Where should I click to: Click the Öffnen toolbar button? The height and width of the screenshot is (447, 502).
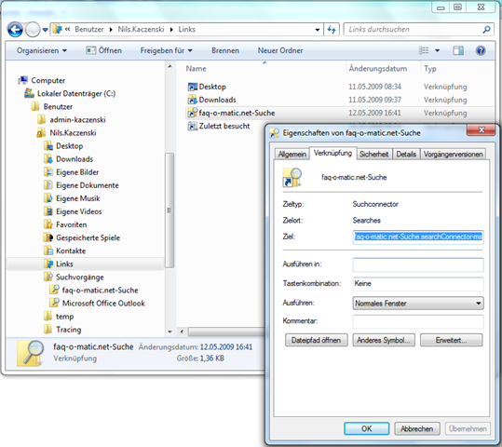click(x=104, y=50)
